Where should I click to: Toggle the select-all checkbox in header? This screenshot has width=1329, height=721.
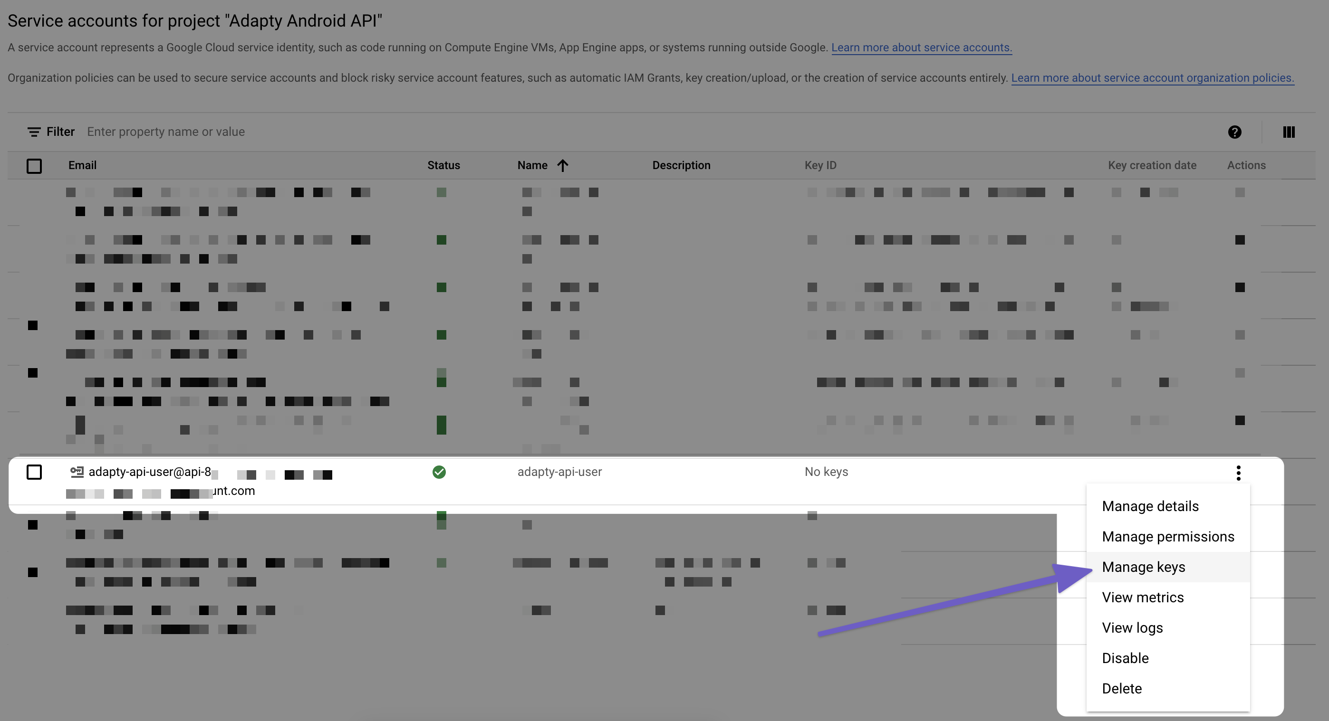[34, 166]
